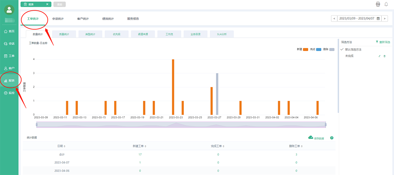Open 客户 customers in the sidebar

point(9,68)
